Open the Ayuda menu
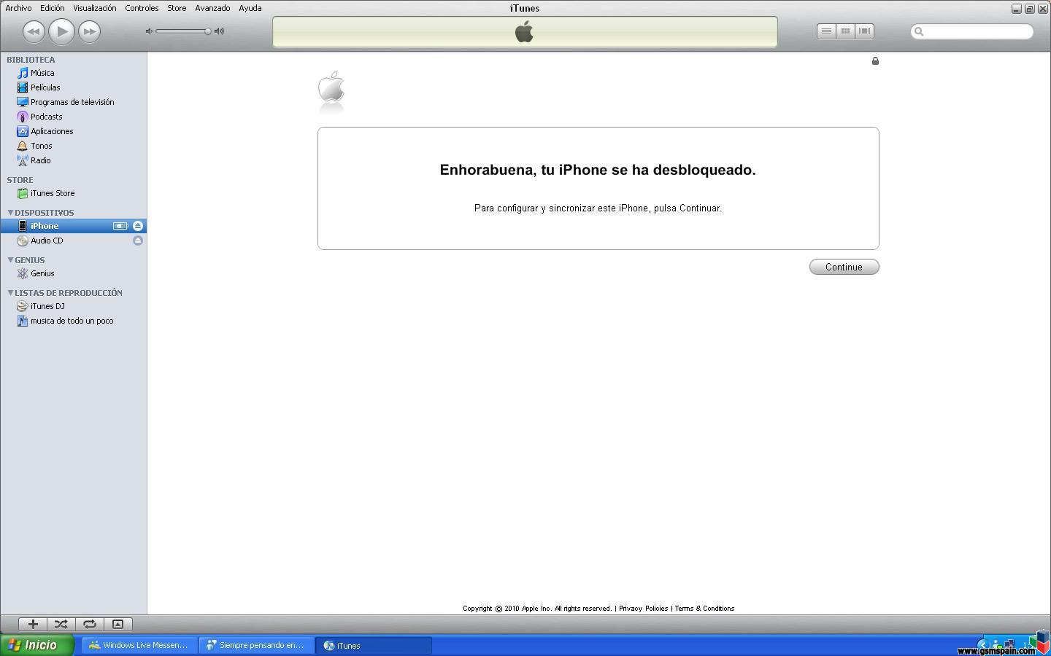The width and height of the screenshot is (1051, 656). pyautogui.click(x=250, y=8)
